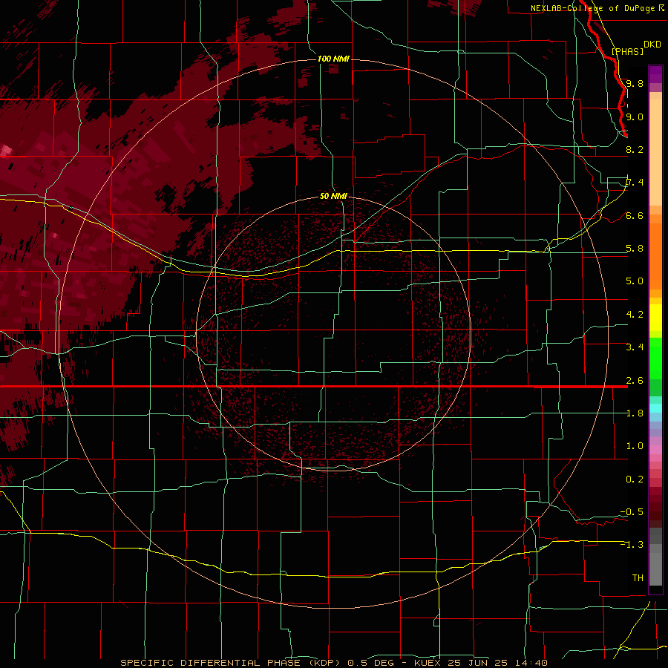
Task: Select the 5.0 value on the scale
Action: pos(635,281)
